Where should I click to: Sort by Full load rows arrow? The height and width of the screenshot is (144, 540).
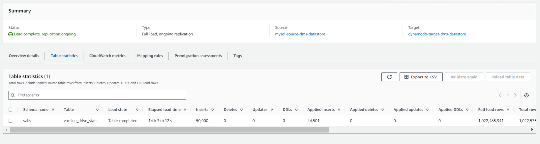click(x=508, y=110)
